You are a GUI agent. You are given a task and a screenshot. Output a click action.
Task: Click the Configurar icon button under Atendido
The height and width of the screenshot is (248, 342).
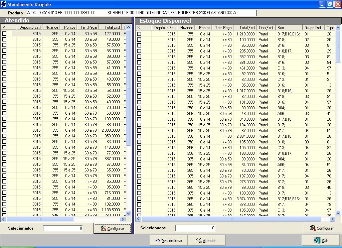pos(112,228)
